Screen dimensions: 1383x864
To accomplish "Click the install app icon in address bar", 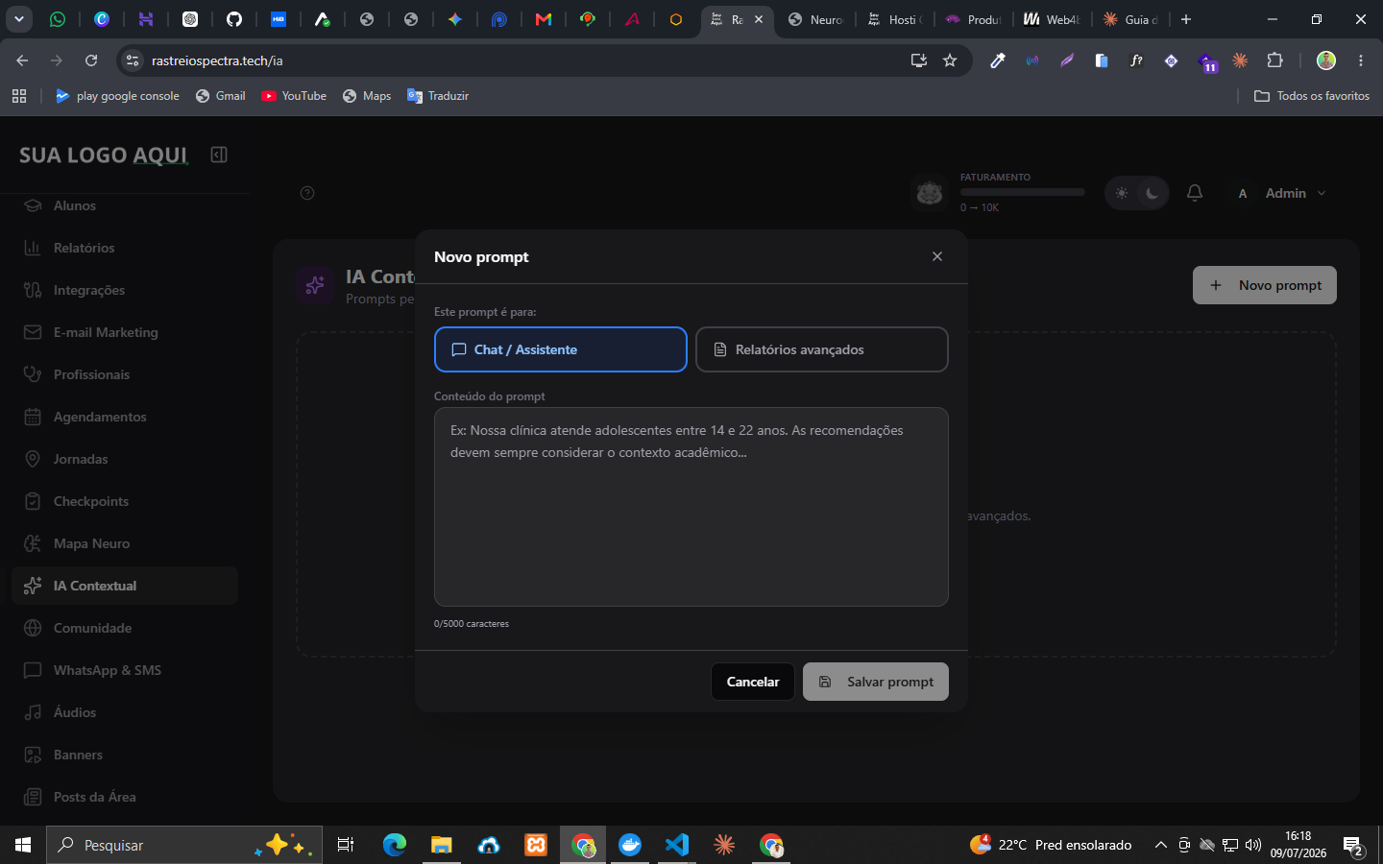I will coord(919,60).
